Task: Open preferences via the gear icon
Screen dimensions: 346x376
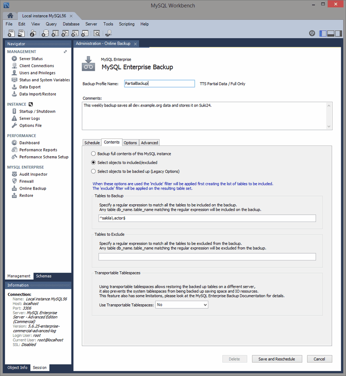Action: pos(312,33)
